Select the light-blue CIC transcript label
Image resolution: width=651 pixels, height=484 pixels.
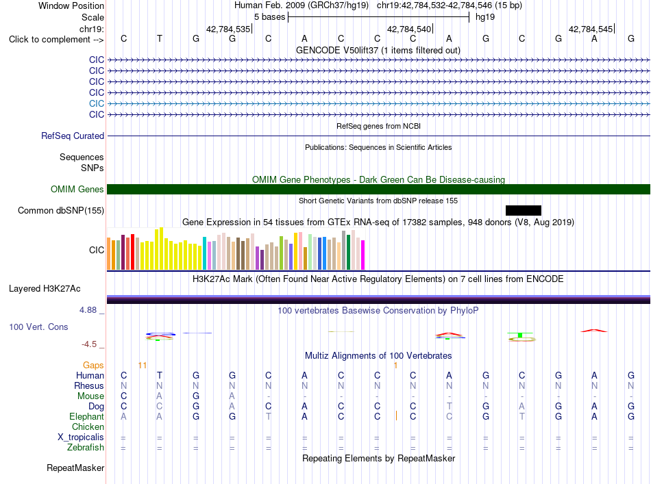(97, 103)
